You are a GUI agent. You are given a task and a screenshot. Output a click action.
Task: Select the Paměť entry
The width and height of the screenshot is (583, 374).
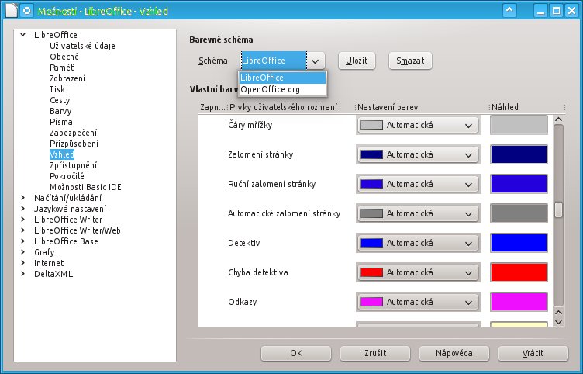(x=62, y=68)
